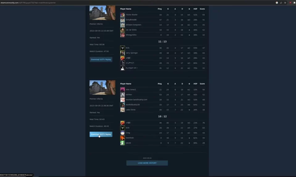296x177 pixels.
Task: Click Laba Diena's player name
Action: click(131, 110)
